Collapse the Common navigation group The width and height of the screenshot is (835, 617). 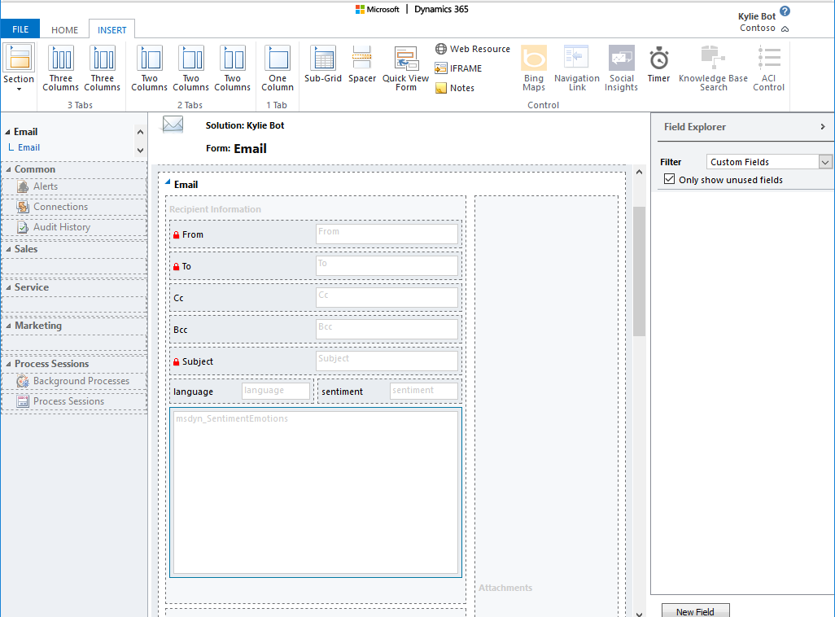tap(8, 169)
